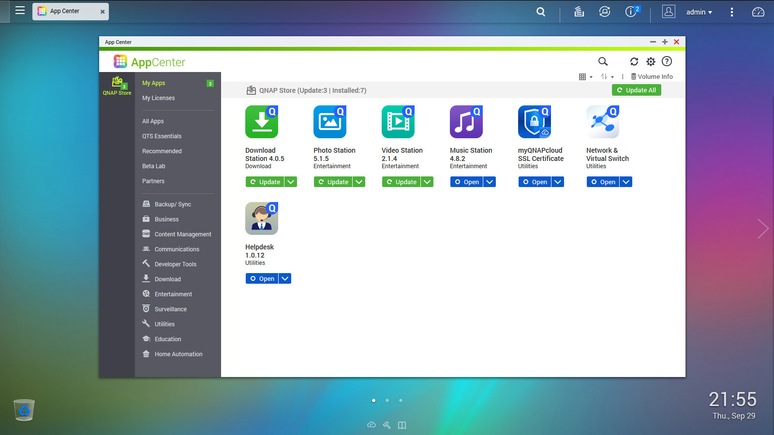Expand Download Station update dropdown arrow
This screenshot has height=435, width=774.
[291, 182]
